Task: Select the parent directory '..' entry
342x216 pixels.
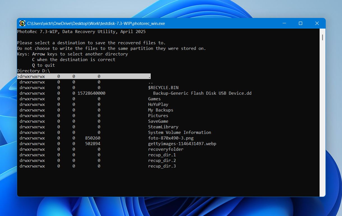Action: pos(150,82)
